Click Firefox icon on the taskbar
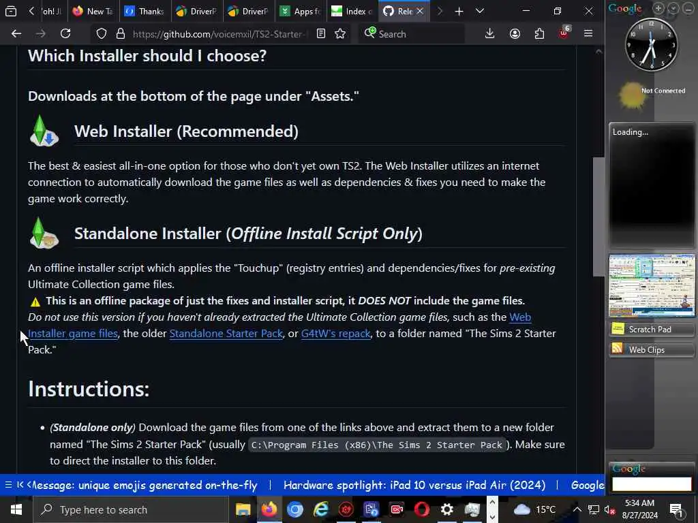The height and width of the screenshot is (523, 698). (269, 509)
